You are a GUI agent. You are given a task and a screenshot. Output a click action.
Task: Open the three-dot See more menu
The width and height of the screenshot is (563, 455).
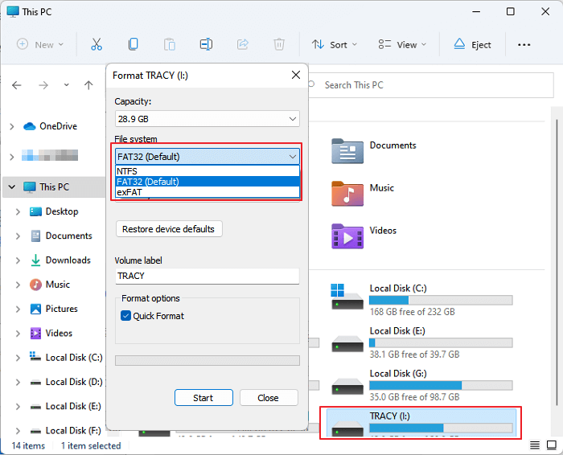click(524, 44)
